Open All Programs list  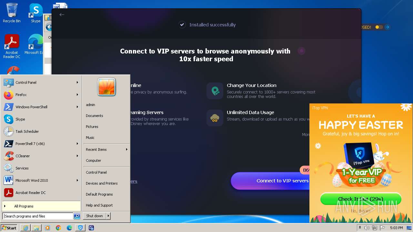coord(41,206)
